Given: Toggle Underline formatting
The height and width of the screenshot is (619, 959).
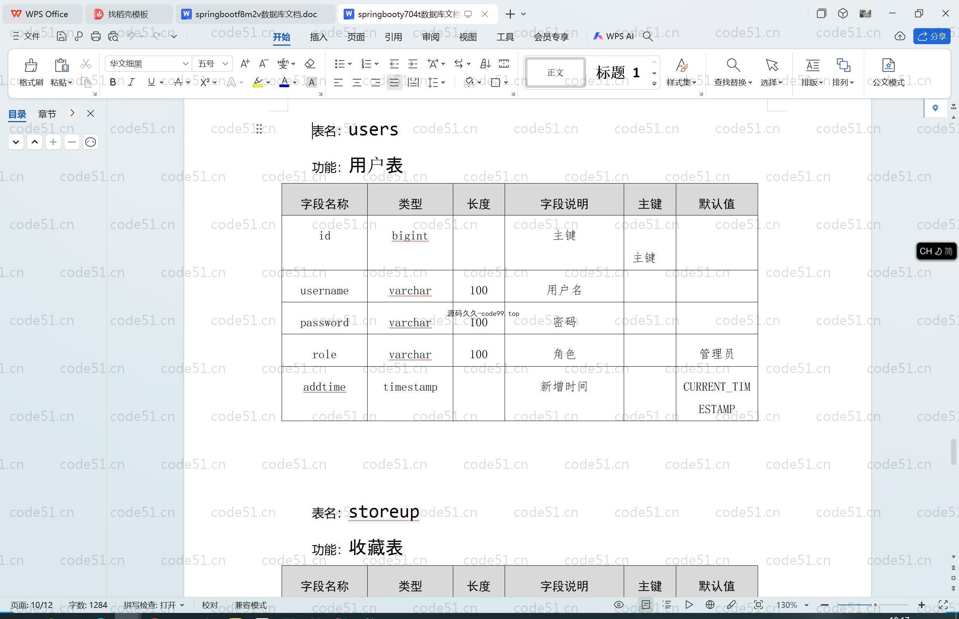Looking at the screenshot, I should click(151, 82).
